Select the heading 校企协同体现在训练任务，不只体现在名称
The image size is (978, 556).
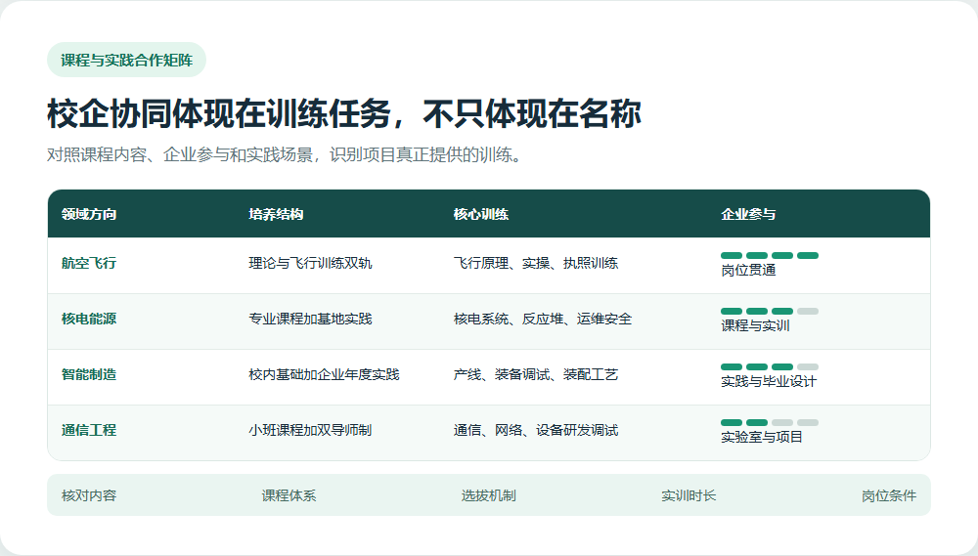[344, 113]
